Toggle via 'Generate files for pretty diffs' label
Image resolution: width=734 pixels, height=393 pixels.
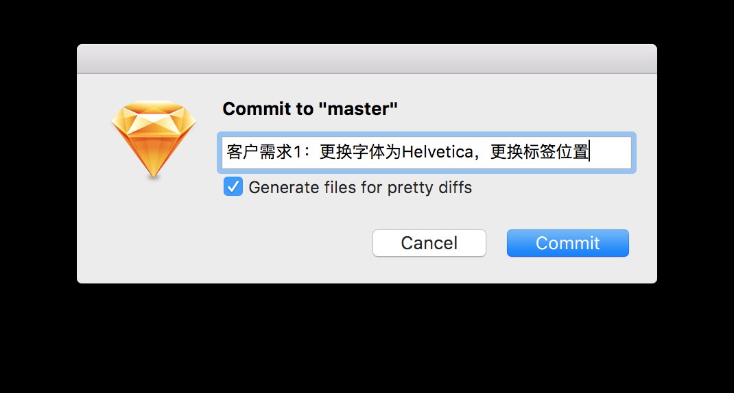click(360, 188)
